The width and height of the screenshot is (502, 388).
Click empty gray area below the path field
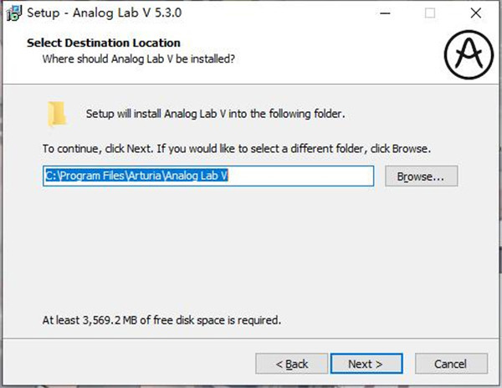coord(249,249)
